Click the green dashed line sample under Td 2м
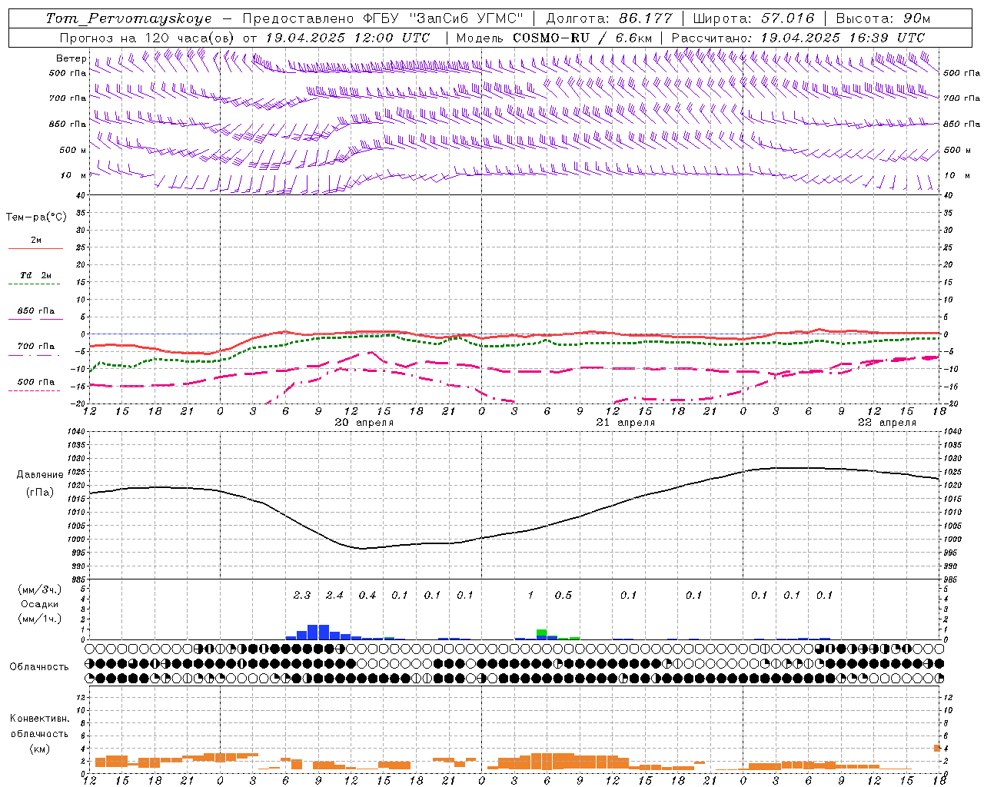Viewport: 984px width, 787px height. click(x=35, y=284)
